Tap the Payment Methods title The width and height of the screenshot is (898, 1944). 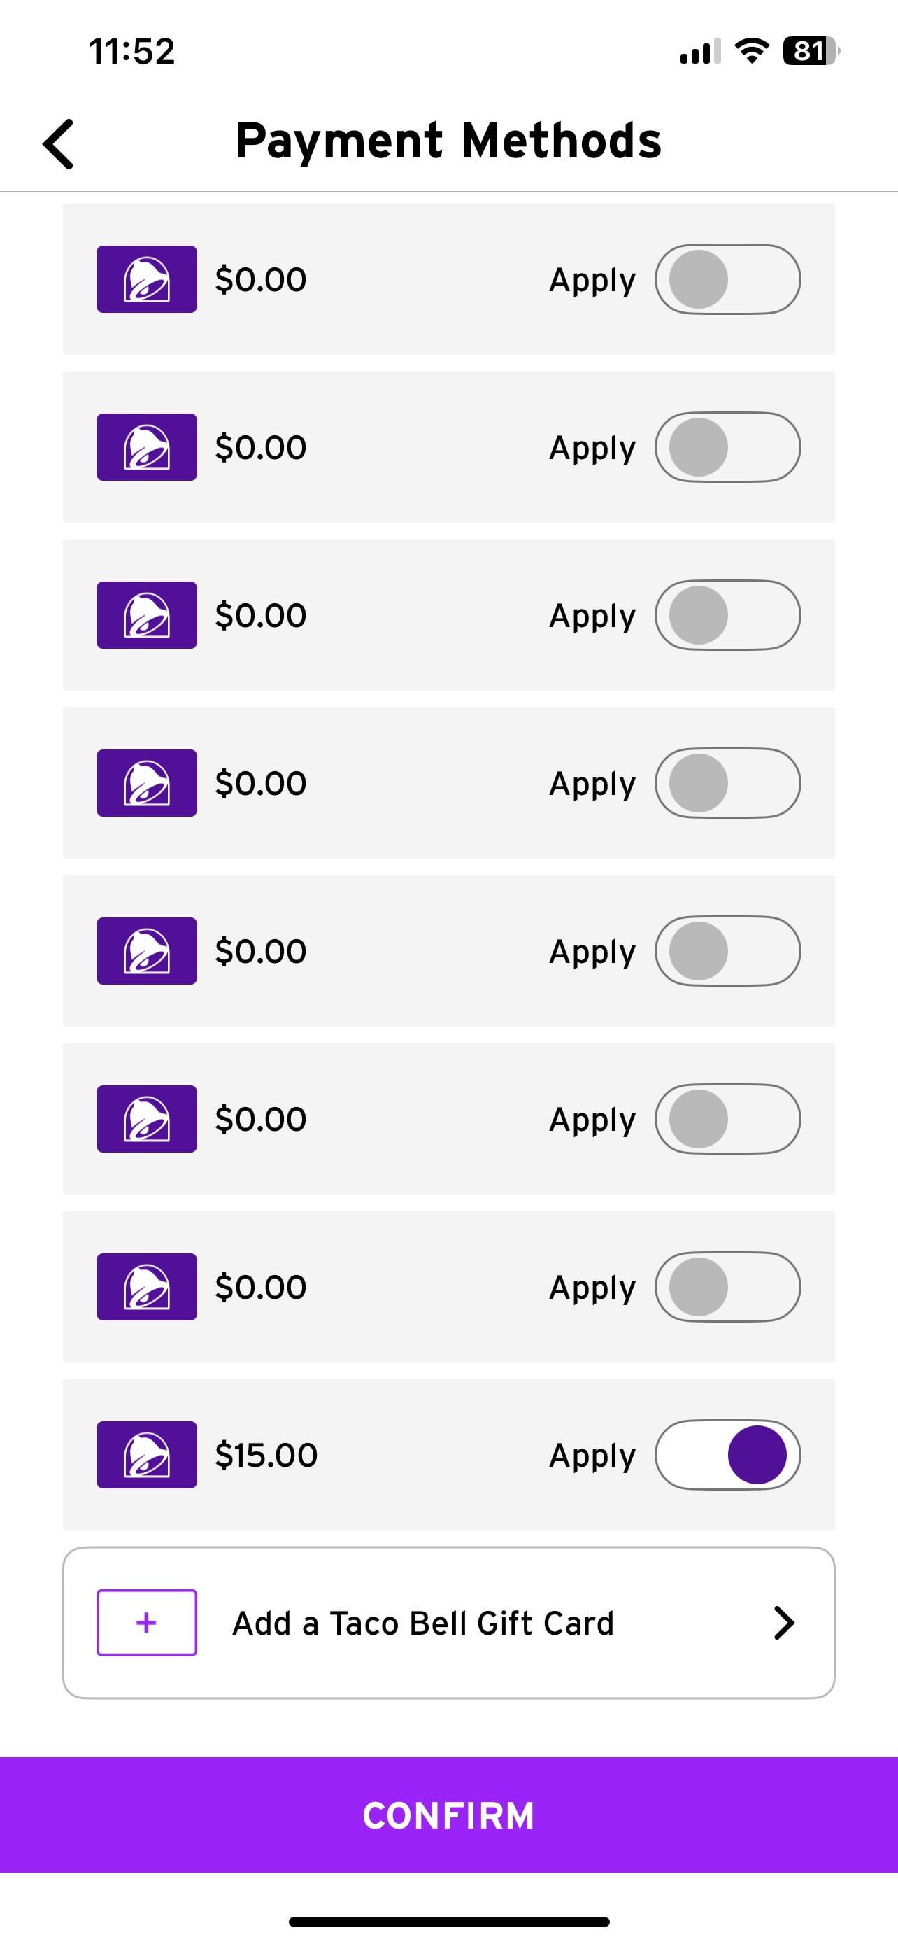(448, 141)
